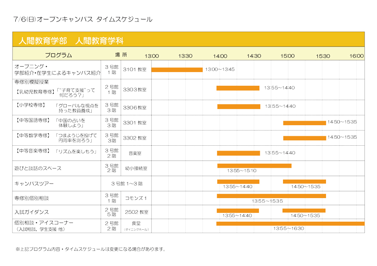Select the "【中等国語専修】" program label
Screen dimensions: 377x266
32,120
